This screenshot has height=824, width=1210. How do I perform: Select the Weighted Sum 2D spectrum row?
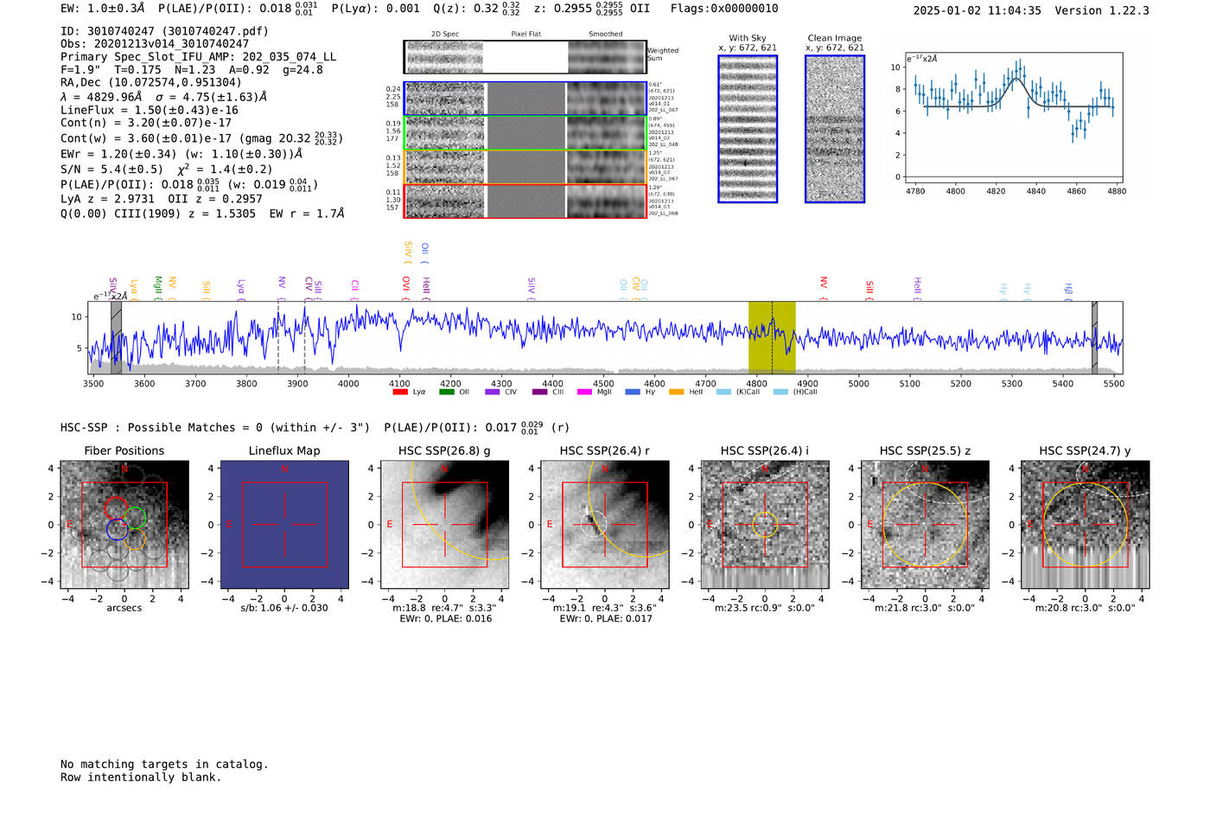[x=525, y=57]
